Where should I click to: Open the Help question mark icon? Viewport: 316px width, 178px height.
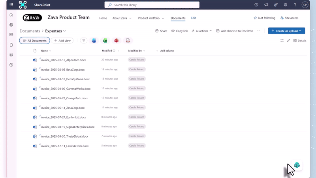[x=295, y=5]
